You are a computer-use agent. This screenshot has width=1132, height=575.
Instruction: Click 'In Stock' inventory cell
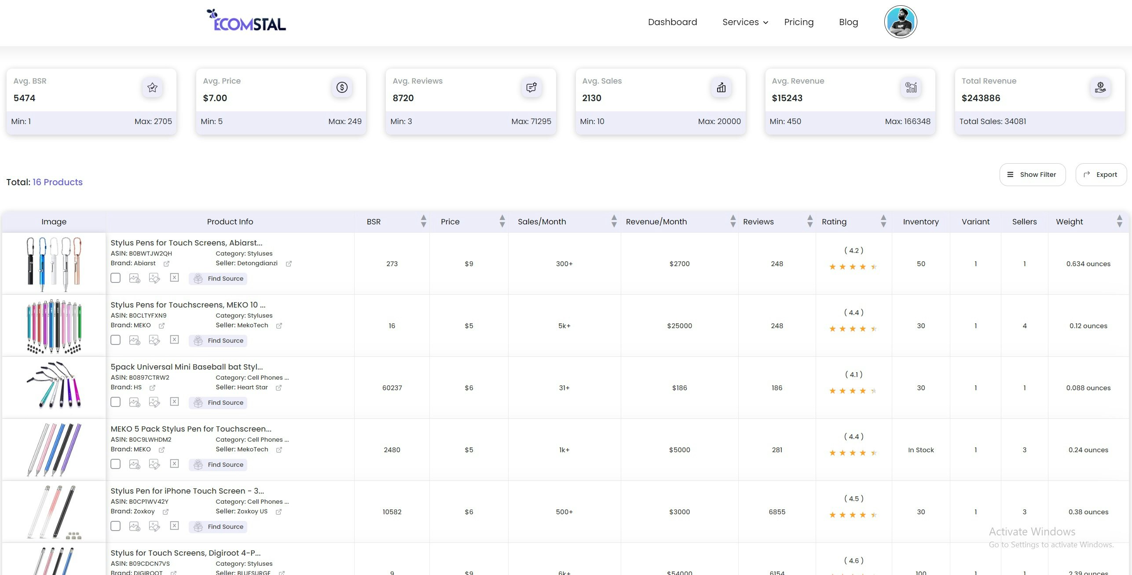pos(921,450)
